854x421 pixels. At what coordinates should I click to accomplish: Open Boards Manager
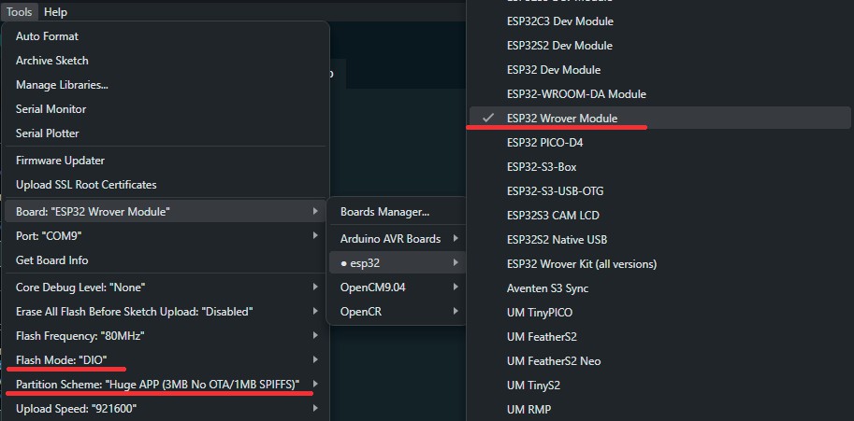(384, 212)
